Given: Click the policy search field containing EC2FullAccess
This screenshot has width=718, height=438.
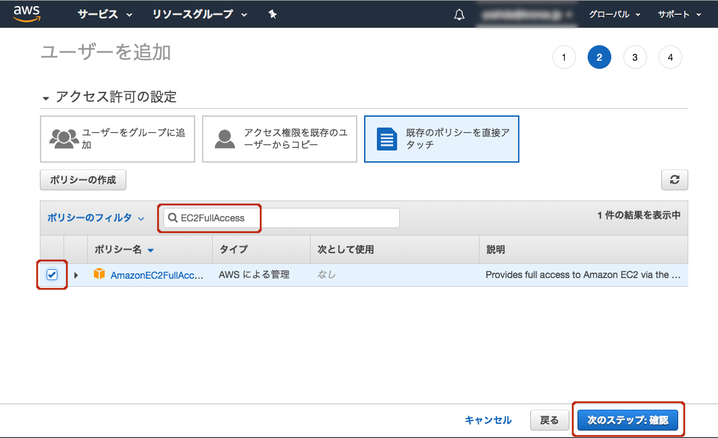Looking at the screenshot, I should tap(282, 218).
